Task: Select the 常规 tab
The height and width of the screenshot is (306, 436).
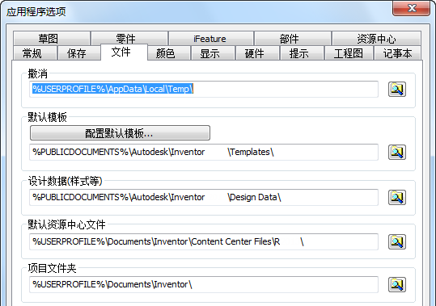Action: [35, 53]
